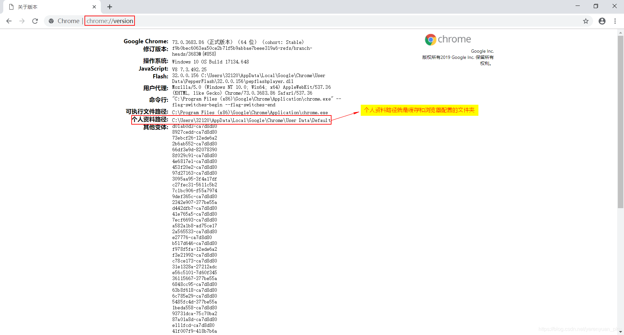Reload the chrome://version page
This screenshot has height=335, width=624.
pyautogui.click(x=35, y=21)
